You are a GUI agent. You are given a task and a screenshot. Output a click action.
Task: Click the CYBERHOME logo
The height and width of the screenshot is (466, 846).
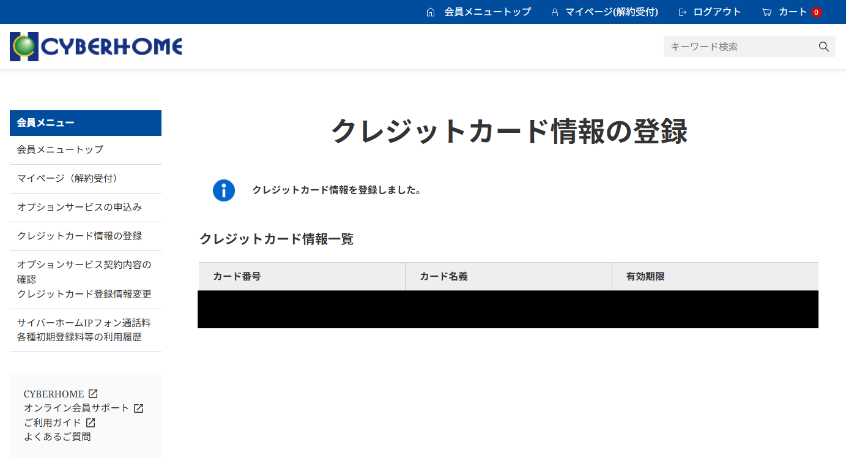click(96, 47)
